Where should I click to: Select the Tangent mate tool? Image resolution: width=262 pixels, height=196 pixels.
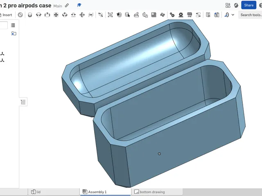click(100, 15)
